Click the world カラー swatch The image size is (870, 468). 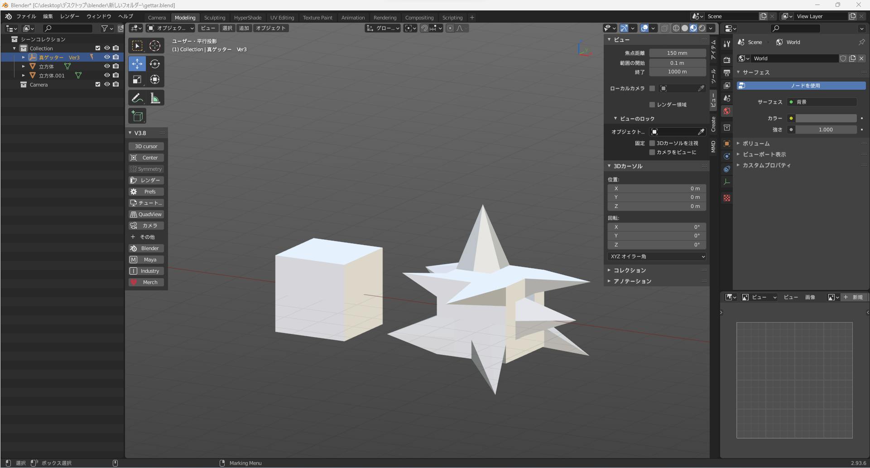[x=826, y=118]
